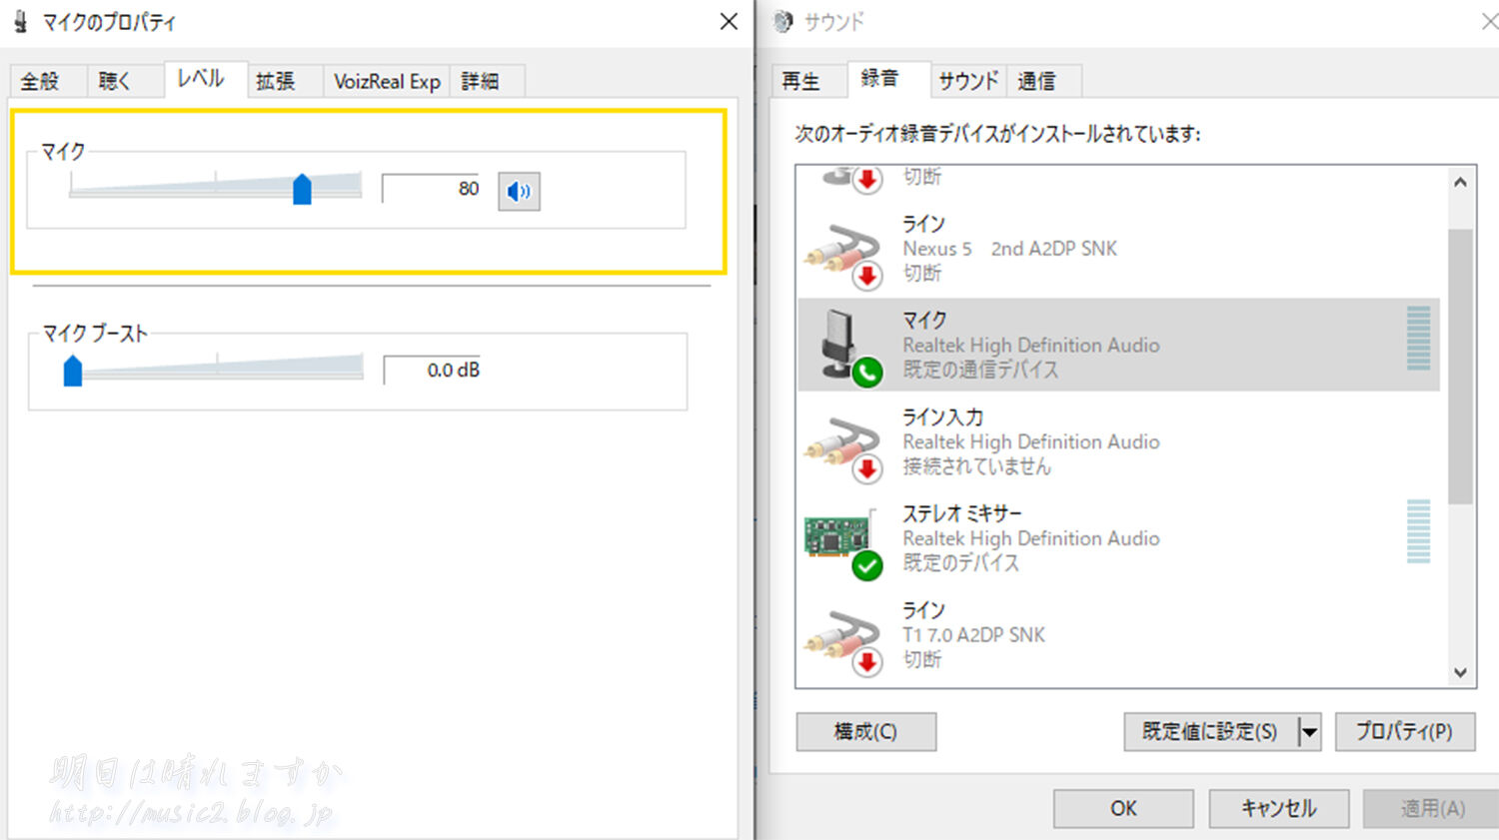Click the '接続されていません' status text
The height and width of the screenshot is (840, 1499).
pos(977,466)
